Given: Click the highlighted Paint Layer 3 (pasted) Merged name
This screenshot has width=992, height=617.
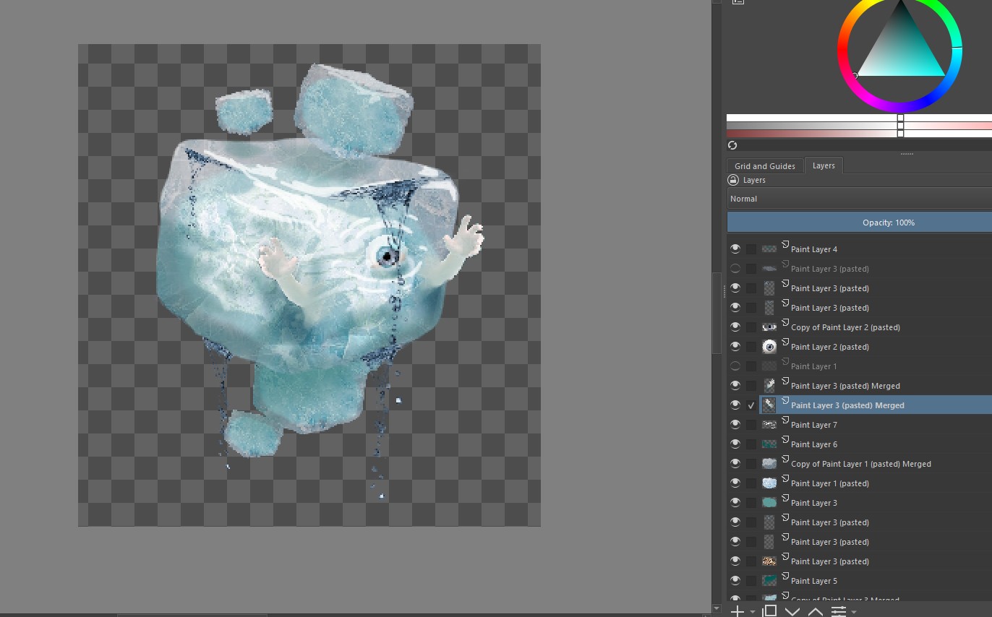Looking at the screenshot, I should (x=847, y=405).
